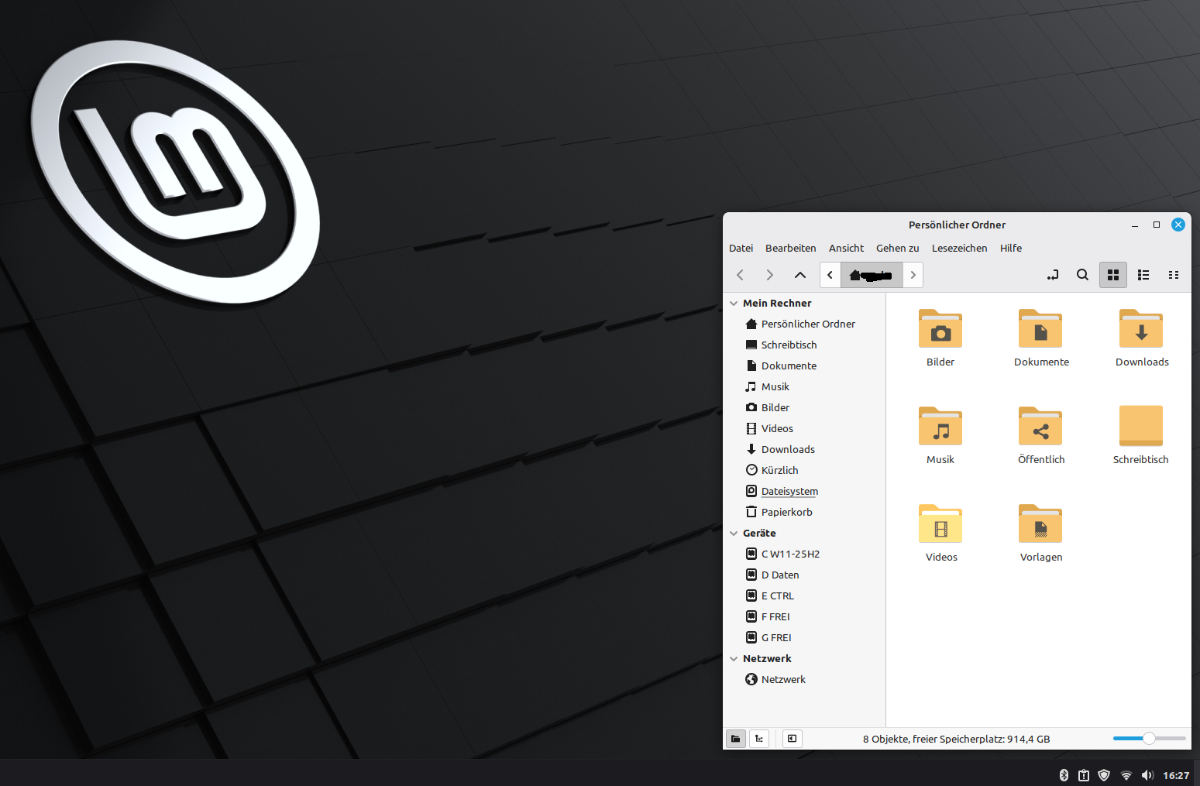Open Kürzlich in the sidebar
The height and width of the screenshot is (786, 1200).
click(x=804, y=471)
